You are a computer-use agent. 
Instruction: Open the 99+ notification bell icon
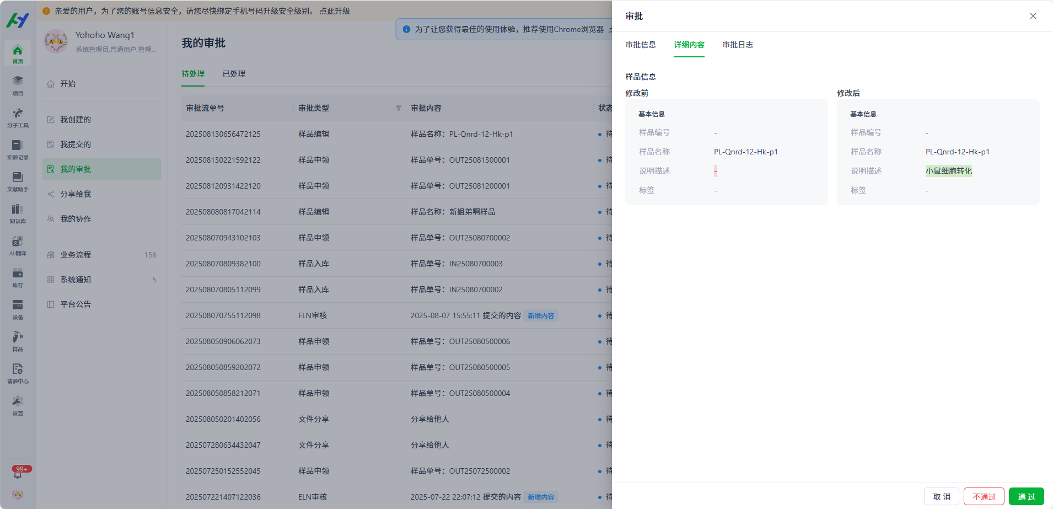click(x=17, y=472)
